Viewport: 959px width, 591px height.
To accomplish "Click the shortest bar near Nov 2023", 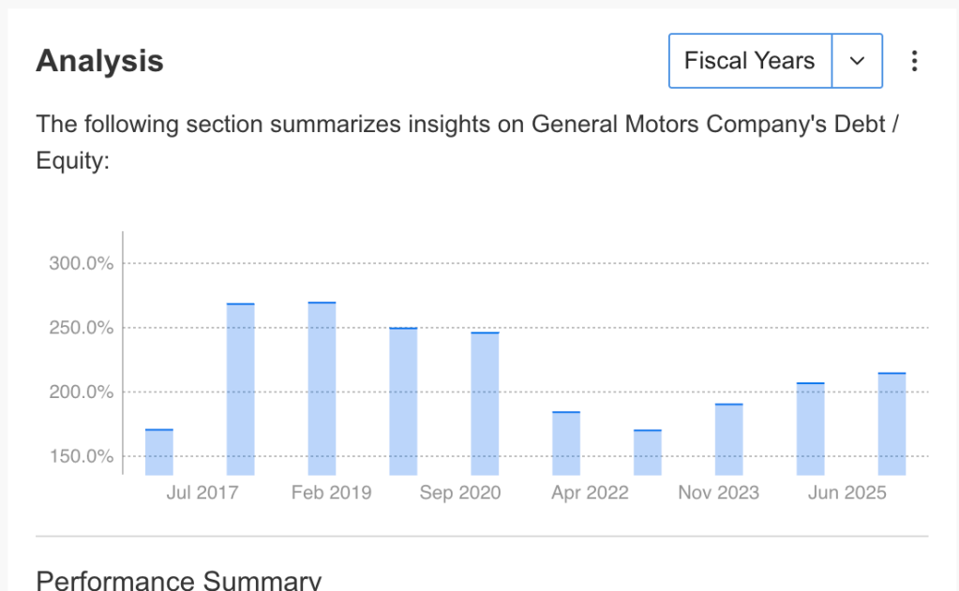I will tap(648, 452).
